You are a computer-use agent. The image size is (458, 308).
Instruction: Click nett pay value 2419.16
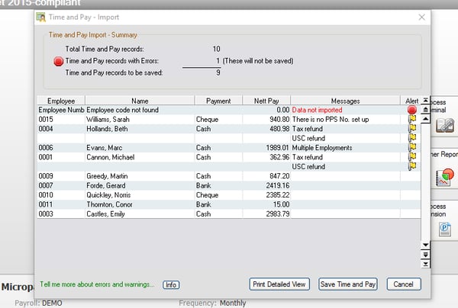[x=278, y=185]
